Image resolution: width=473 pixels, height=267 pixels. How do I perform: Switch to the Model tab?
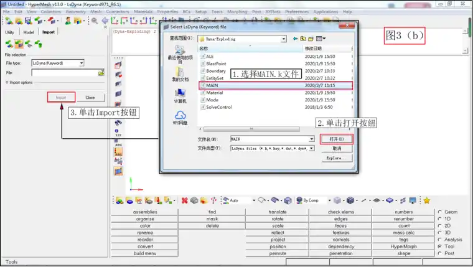[x=29, y=32]
